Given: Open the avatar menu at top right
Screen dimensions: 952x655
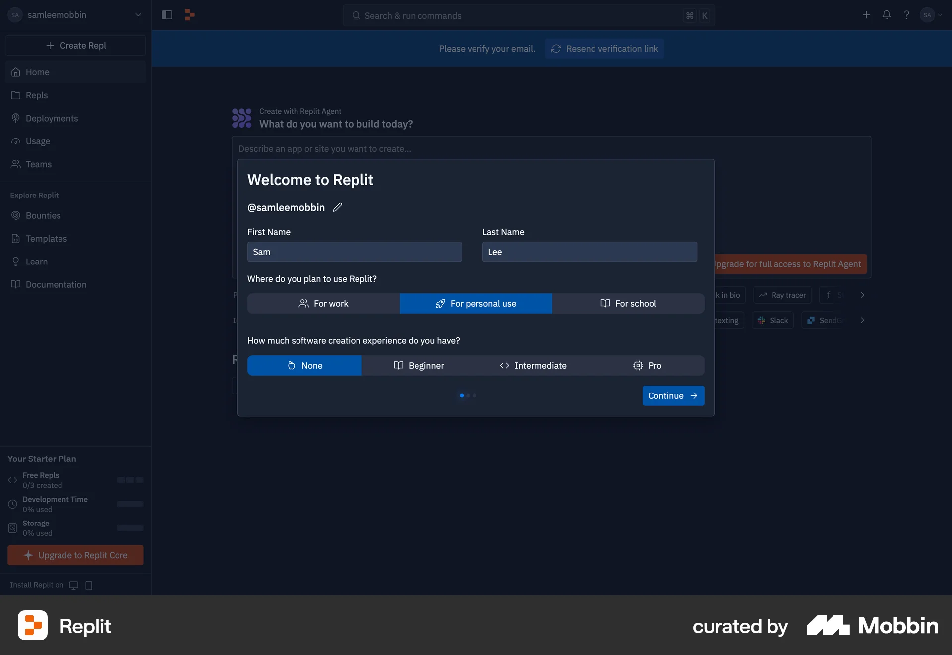Looking at the screenshot, I should 930,15.
